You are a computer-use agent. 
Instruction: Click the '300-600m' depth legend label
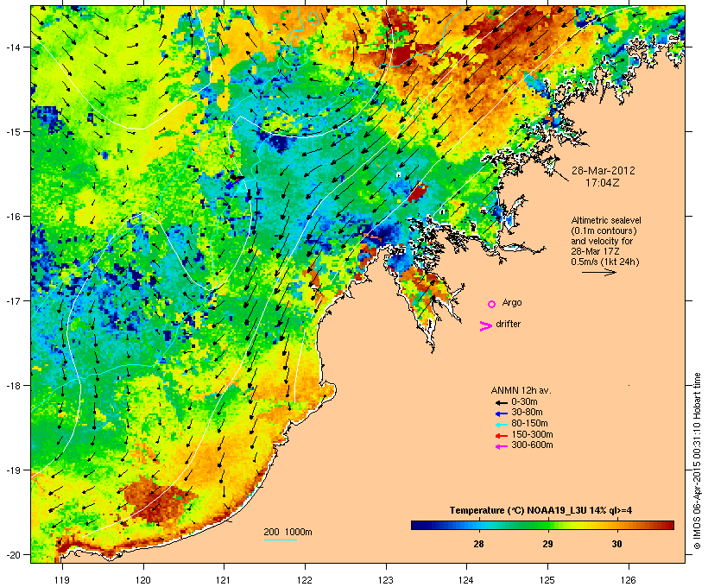(532, 445)
